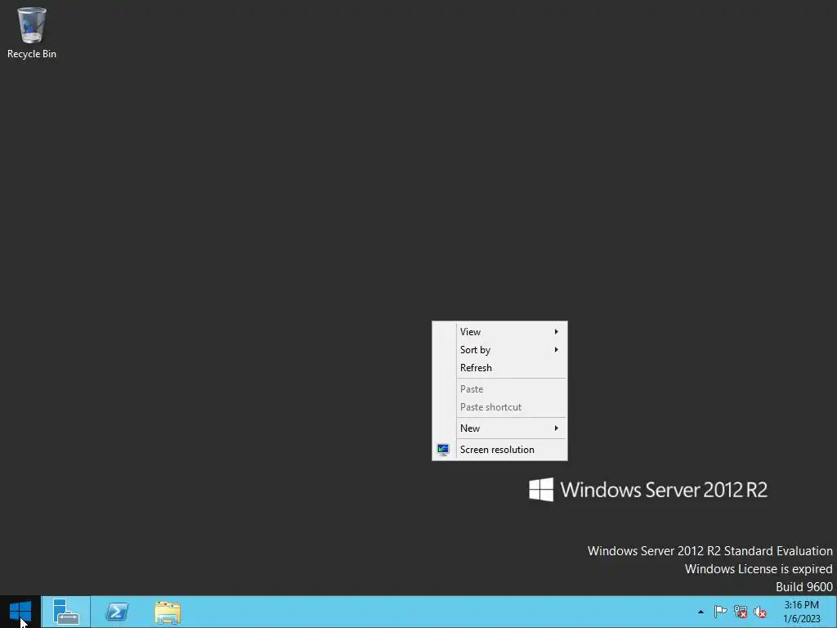Click the Screen resolution monitor icon
The image size is (837, 628).
[x=443, y=450]
